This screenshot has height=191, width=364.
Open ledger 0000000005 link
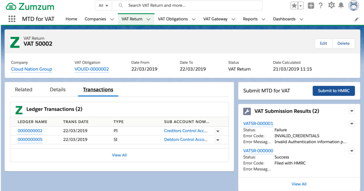[30, 140]
